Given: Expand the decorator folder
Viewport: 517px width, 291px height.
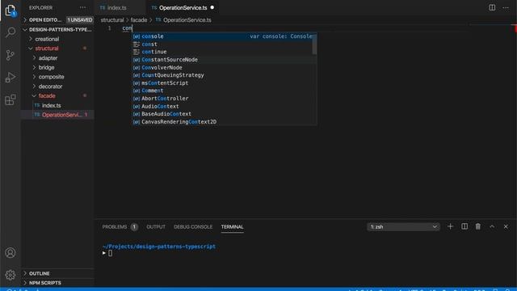Looking at the screenshot, I should (x=58, y=86).
